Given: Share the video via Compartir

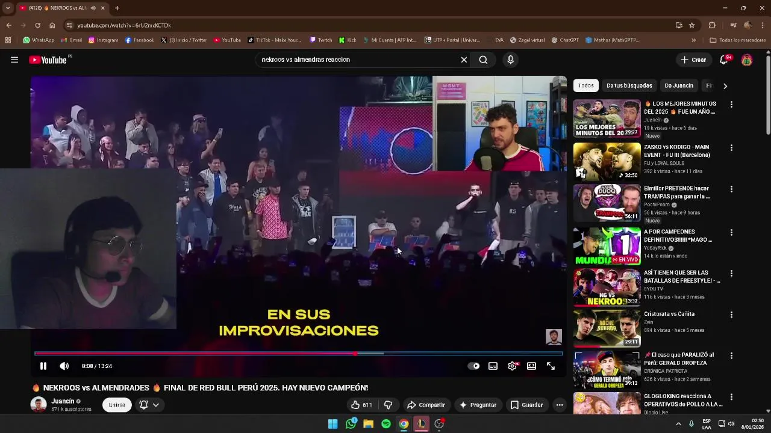Looking at the screenshot, I should point(426,405).
